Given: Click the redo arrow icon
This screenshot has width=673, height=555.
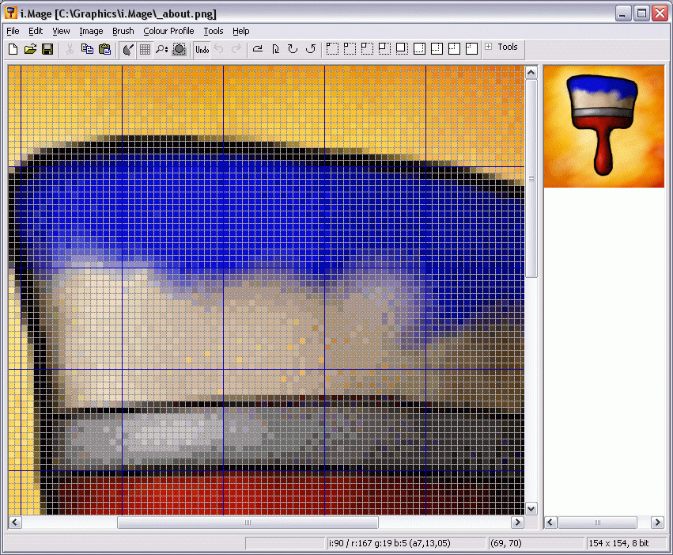Looking at the screenshot, I should 236,49.
